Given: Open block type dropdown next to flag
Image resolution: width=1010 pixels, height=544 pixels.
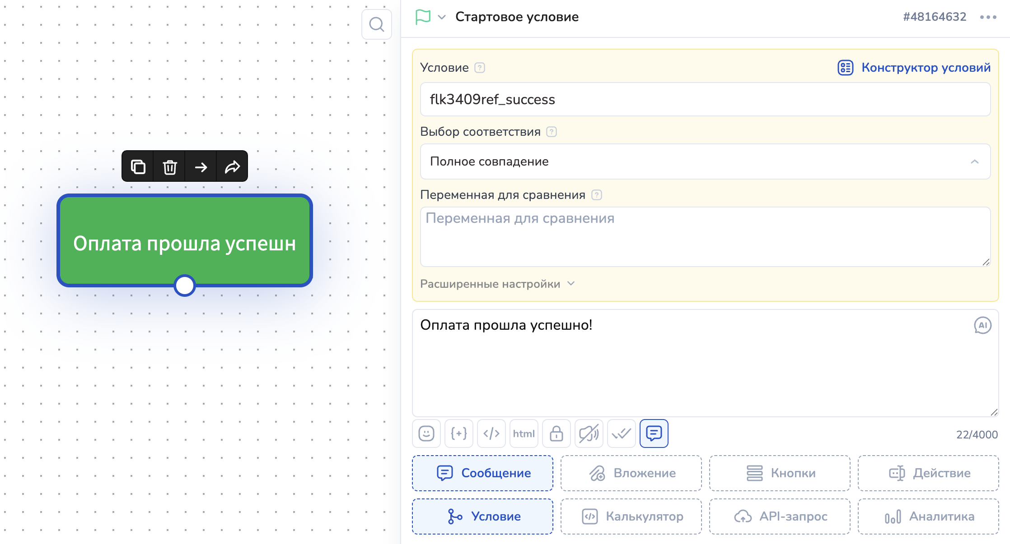Looking at the screenshot, I should click(x=442, y=17).
